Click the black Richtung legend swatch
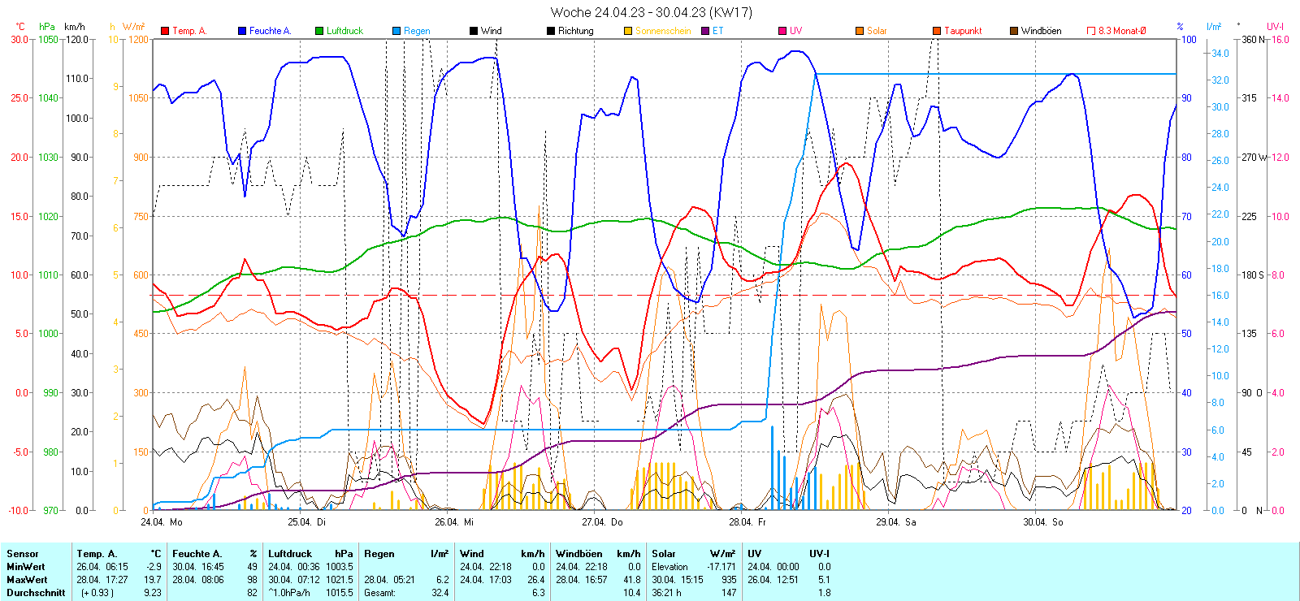The image size is (1300, 601). tap(551, 31)
